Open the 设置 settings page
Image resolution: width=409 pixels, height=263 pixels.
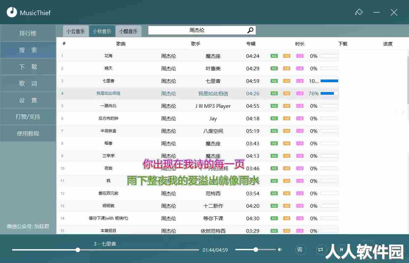(28, 100)
